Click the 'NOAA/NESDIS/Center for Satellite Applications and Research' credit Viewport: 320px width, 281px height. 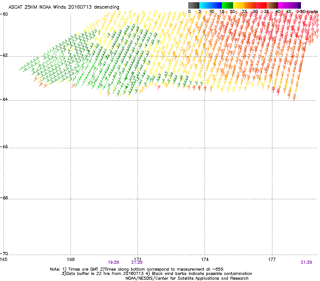tap(187, 278)
